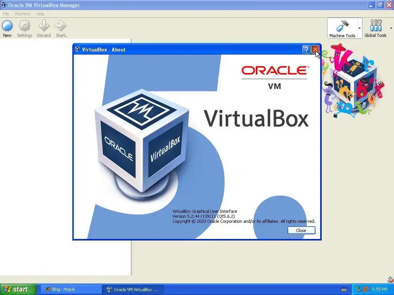394x295 pixels.
Task: Open the Machine menu
Action: (x=22, y=14)
